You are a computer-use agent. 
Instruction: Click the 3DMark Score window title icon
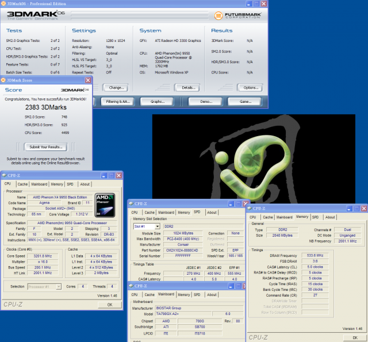click(x=3, y=80)
